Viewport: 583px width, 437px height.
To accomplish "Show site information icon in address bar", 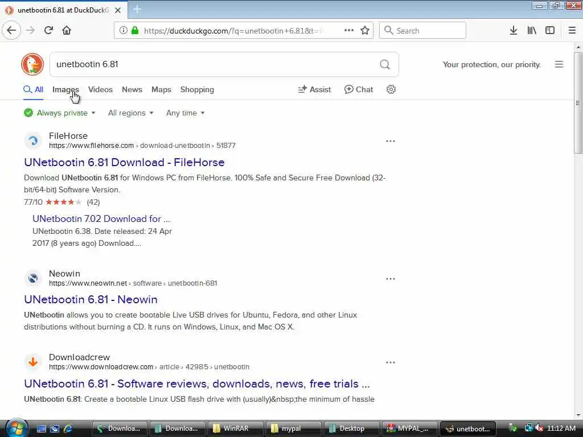I will coord(124,31).
